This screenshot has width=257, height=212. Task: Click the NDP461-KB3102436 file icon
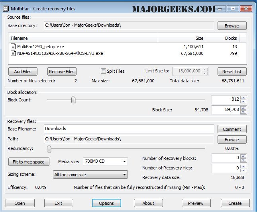tap(13, 53)
